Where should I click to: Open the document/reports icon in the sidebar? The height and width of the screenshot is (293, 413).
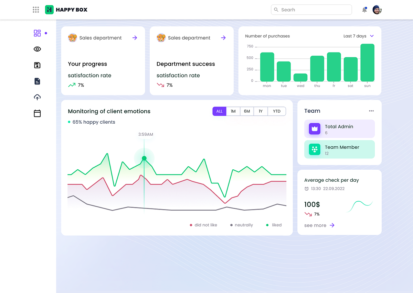[37, 81]
